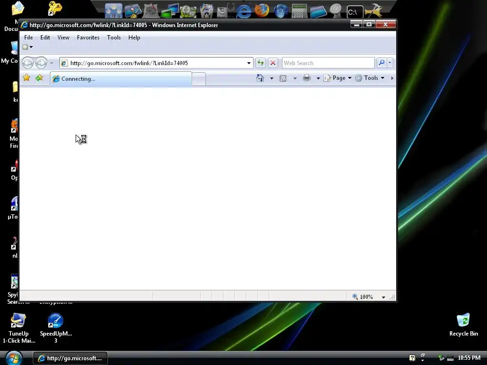The height and width of the screenshot is (365, 487).
Task: Stop loading with the red X button
Action: point(273,63)
